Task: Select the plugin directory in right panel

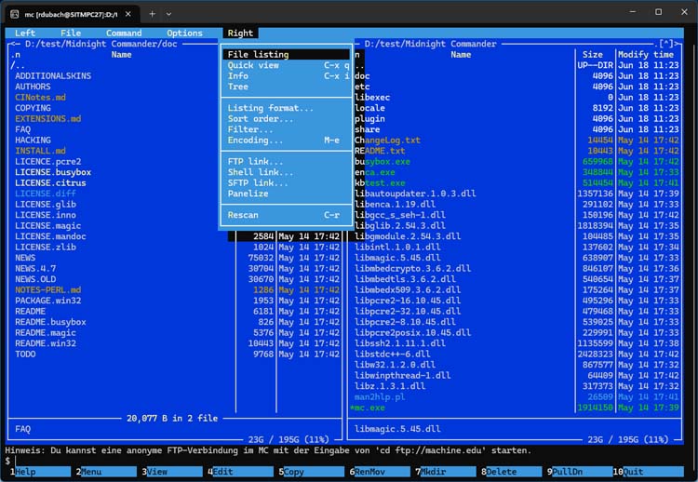Action: coord(369,118)
